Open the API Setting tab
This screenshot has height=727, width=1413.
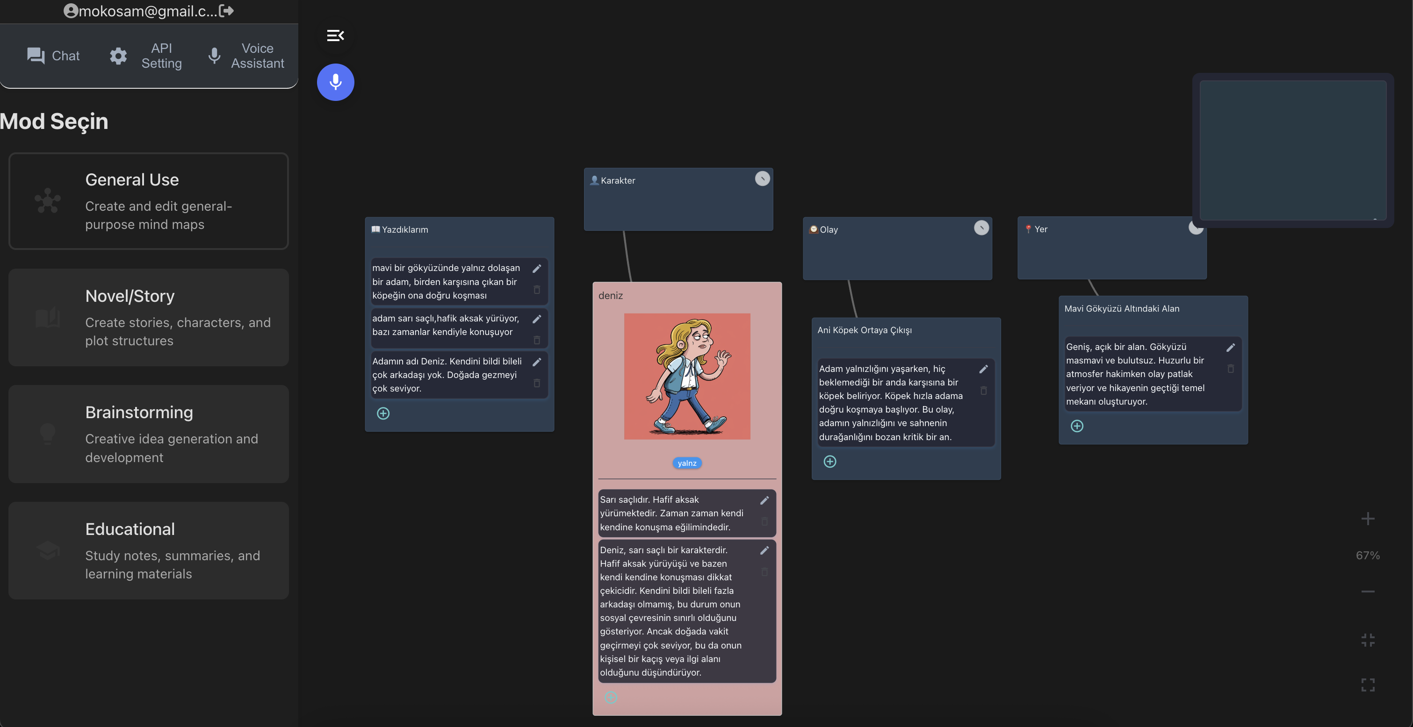[x=146, y=56]
